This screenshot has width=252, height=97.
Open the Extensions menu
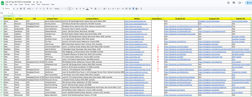46,4
